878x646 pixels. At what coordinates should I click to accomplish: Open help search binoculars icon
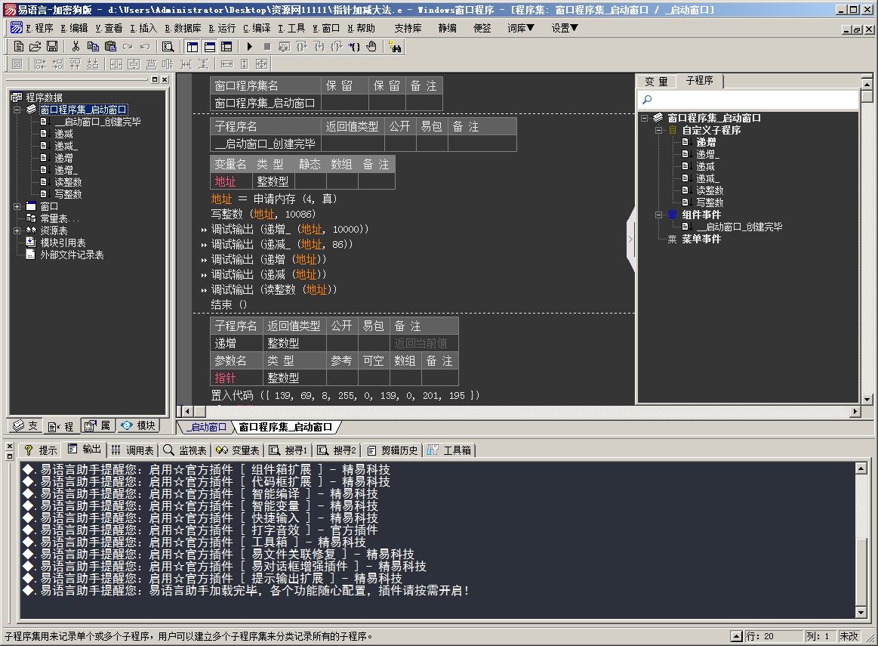pos(395,47)
